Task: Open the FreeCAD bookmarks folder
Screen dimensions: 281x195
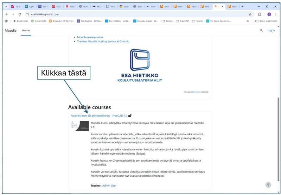Action: pos(182,21)
